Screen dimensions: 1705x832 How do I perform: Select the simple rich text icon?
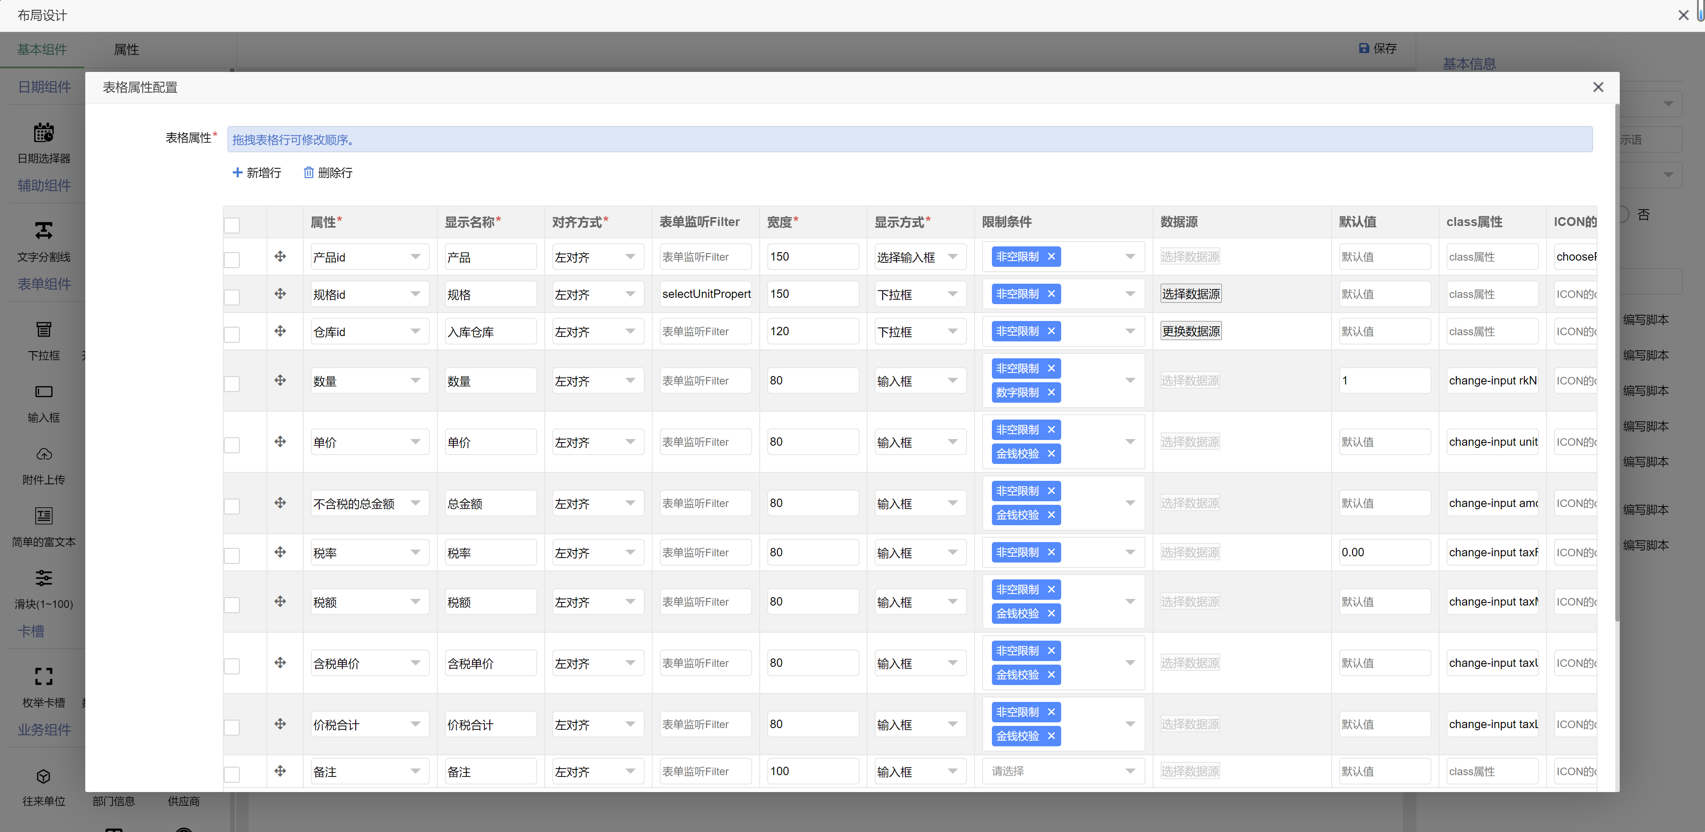click(44, 515)
